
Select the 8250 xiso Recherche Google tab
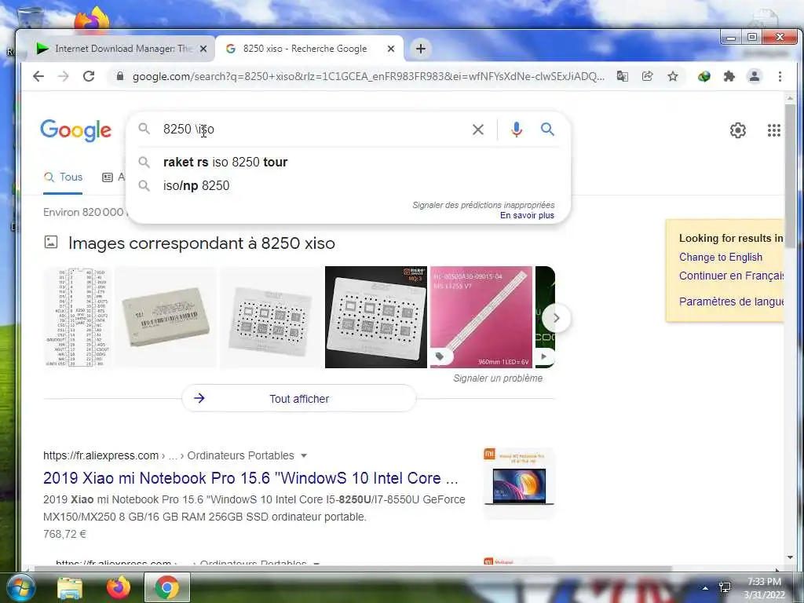point(309,49)
